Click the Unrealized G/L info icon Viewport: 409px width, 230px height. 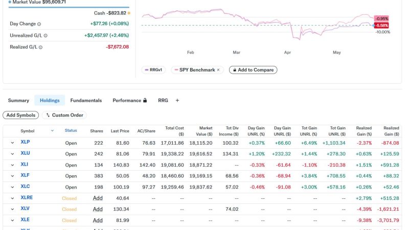click(x=46, y=36)
